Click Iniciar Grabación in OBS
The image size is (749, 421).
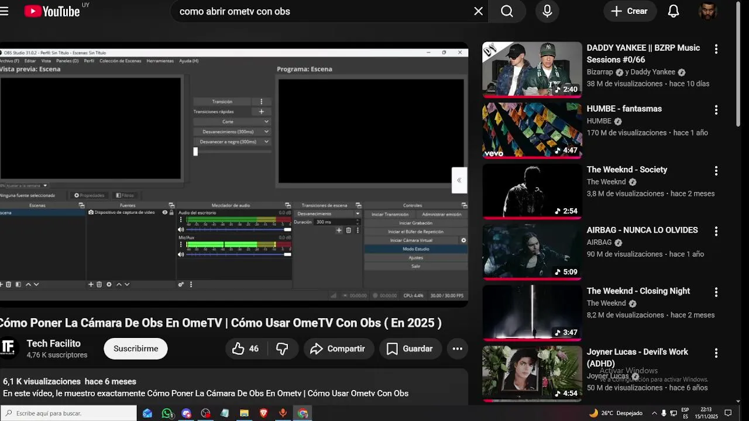click(415, 223)
